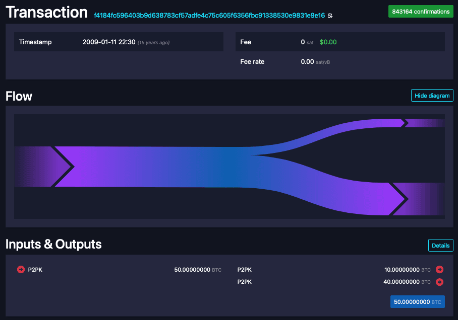Click the Transaction page title
Viewport: 458px width, 320px height.
coord(47,12)
